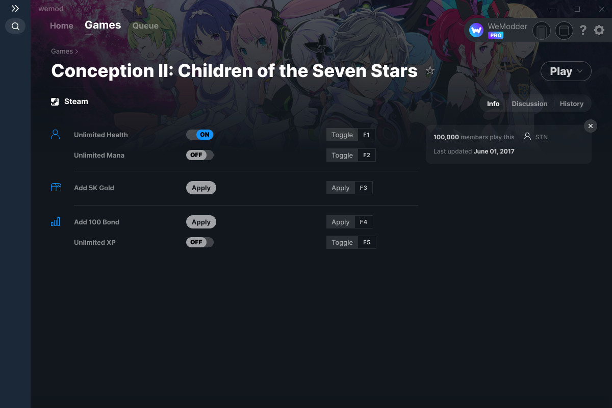Open the settings gear
612x408 pixels.
[599, 30]
